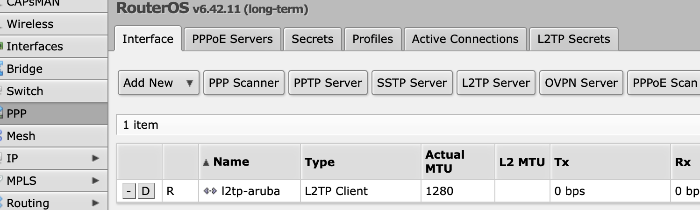This screenshot has width=700, height=210.
Task: Open the Active Connections tab
Action: [465, 39]
